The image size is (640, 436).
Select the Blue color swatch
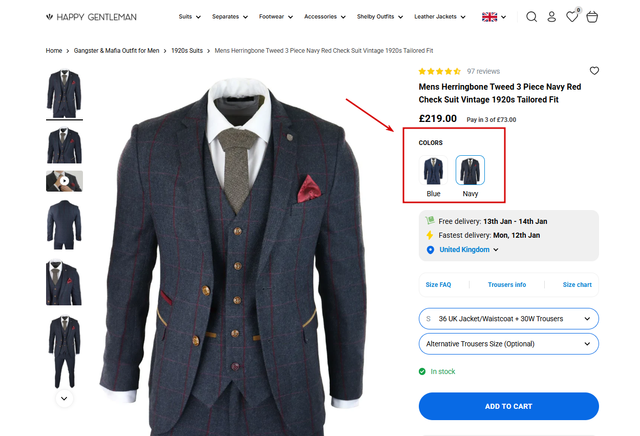pos(433,170)
